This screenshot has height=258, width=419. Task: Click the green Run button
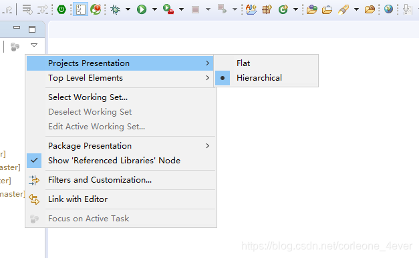pos(142,9)
